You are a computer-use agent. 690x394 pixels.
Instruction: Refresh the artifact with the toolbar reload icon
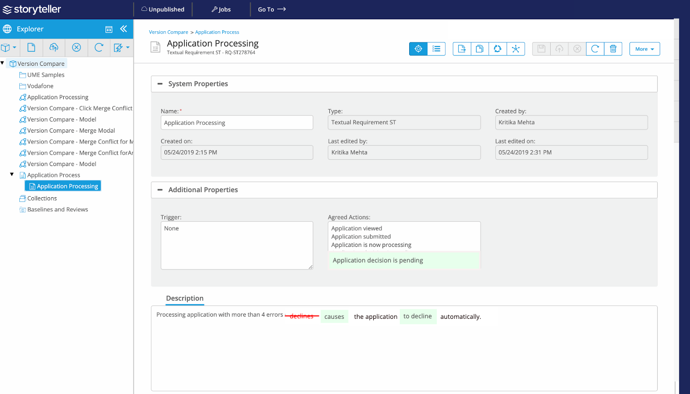click(x=595, y=49)
